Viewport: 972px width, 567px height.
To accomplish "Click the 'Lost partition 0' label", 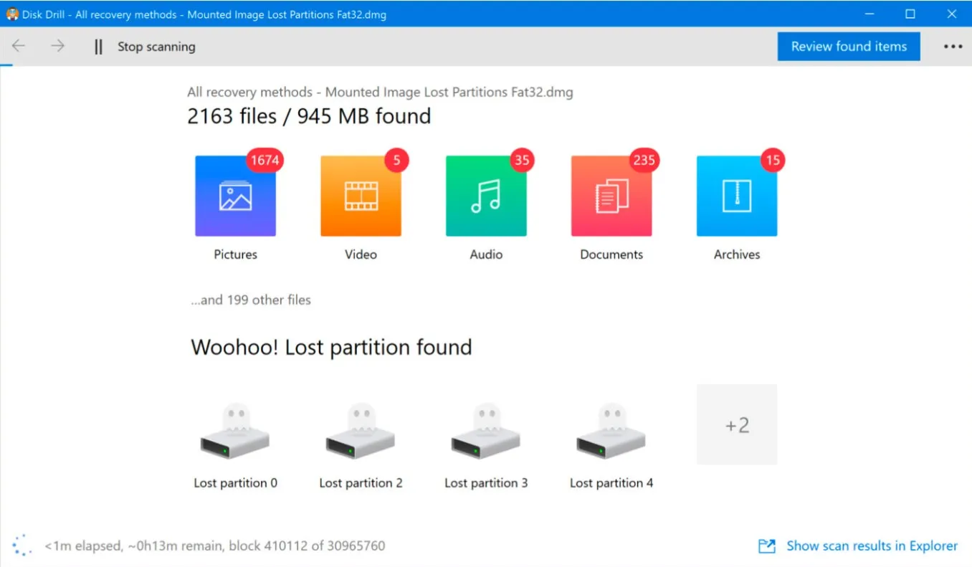I will pos(235,483).
